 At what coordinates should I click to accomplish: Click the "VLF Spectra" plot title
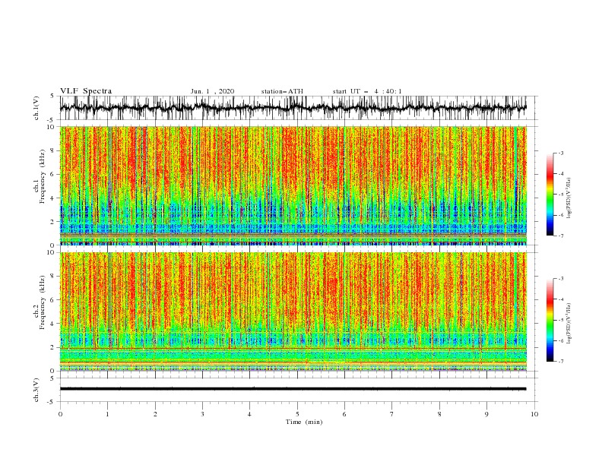pyautogui.click(x=86, y=91)
